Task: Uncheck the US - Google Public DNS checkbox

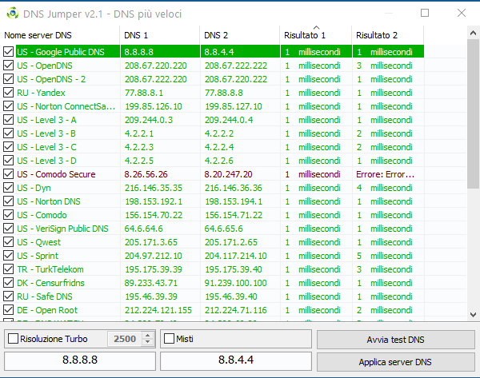Action: [9, 52]
